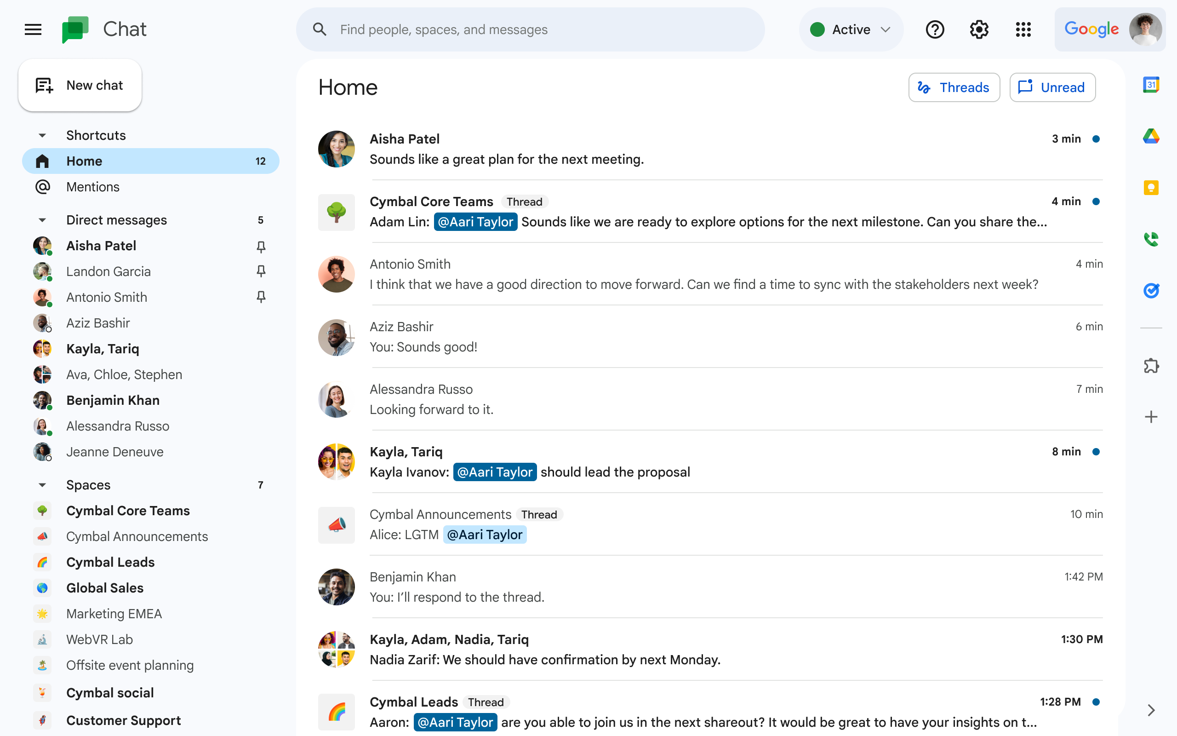This screenshot has width=1177, height=736.
Task: Click the Help circle icon
Action: click(935, 29)
